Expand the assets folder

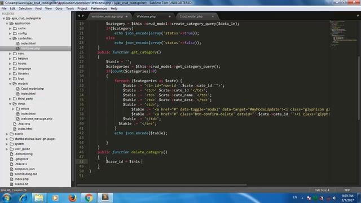[x=7, y=134]
